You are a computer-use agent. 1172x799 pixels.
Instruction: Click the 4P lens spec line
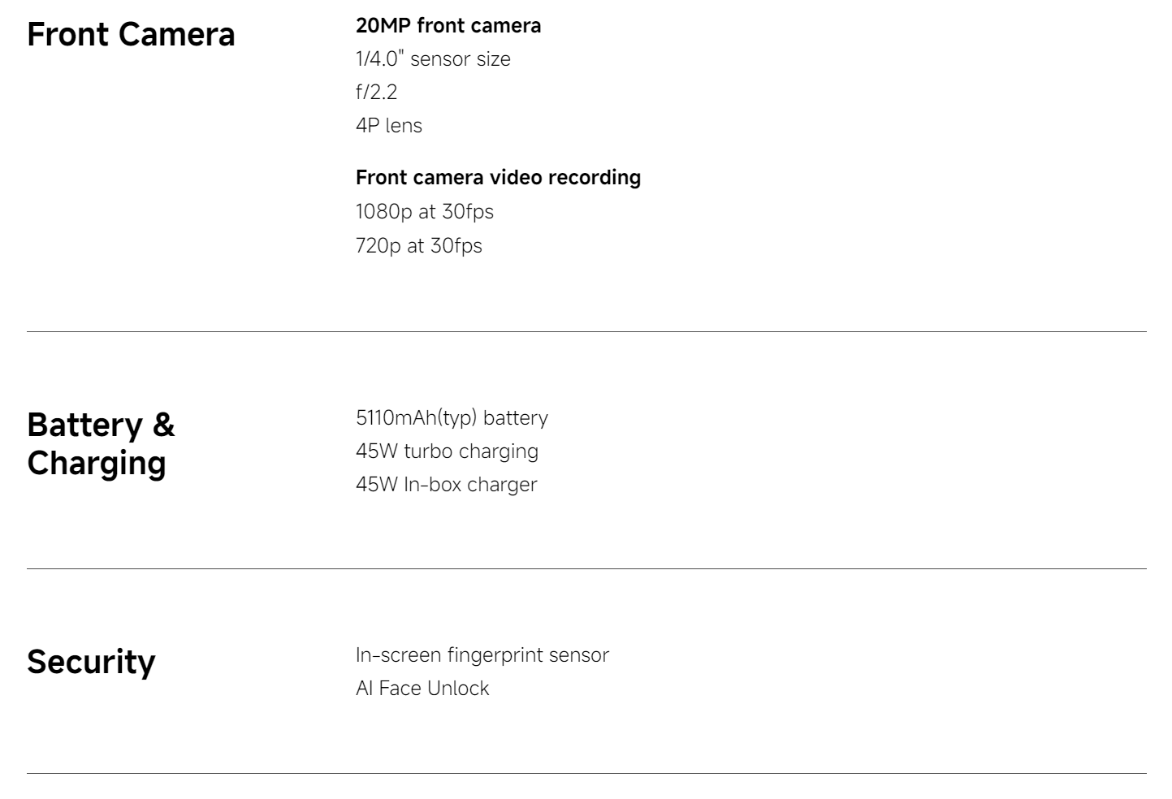tap(389, 125)
